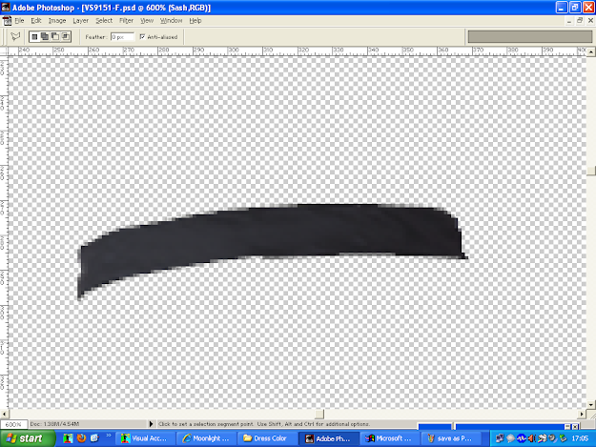The width and height of the screenshot is (596, 447).
Task: Select the New selection mode icon
Action: coord(34,36)
